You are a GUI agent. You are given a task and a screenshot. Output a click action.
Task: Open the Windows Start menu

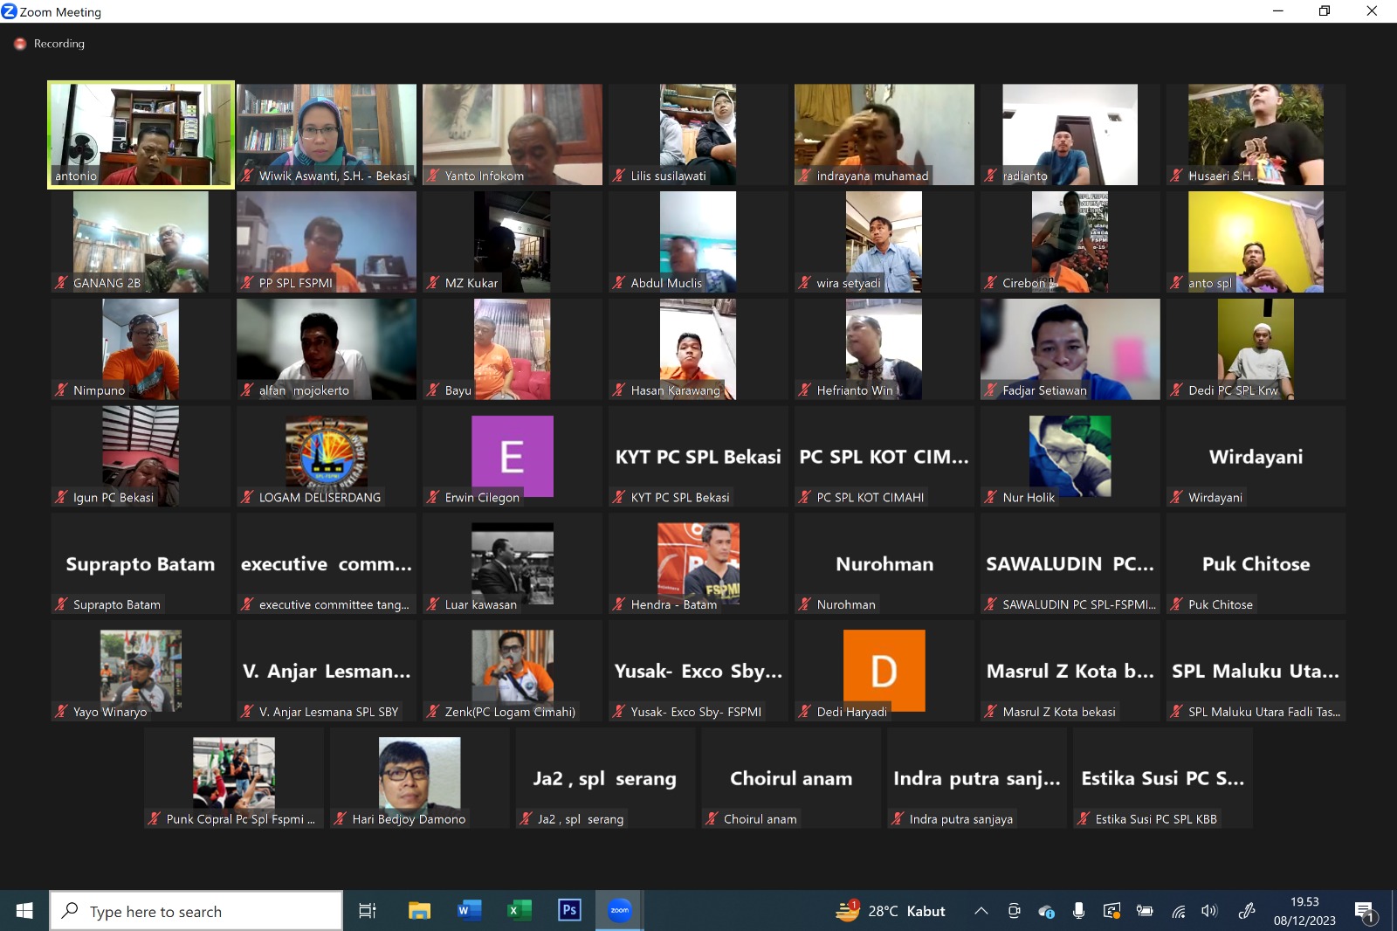(x=24, y=911)
